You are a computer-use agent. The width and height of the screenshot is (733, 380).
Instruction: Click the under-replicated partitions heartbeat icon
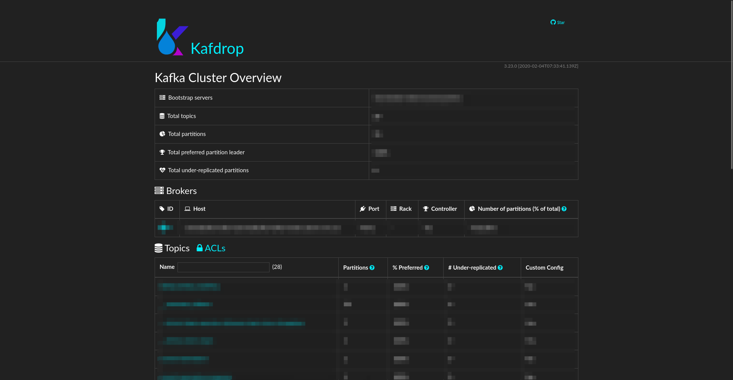tap(162, 170)
